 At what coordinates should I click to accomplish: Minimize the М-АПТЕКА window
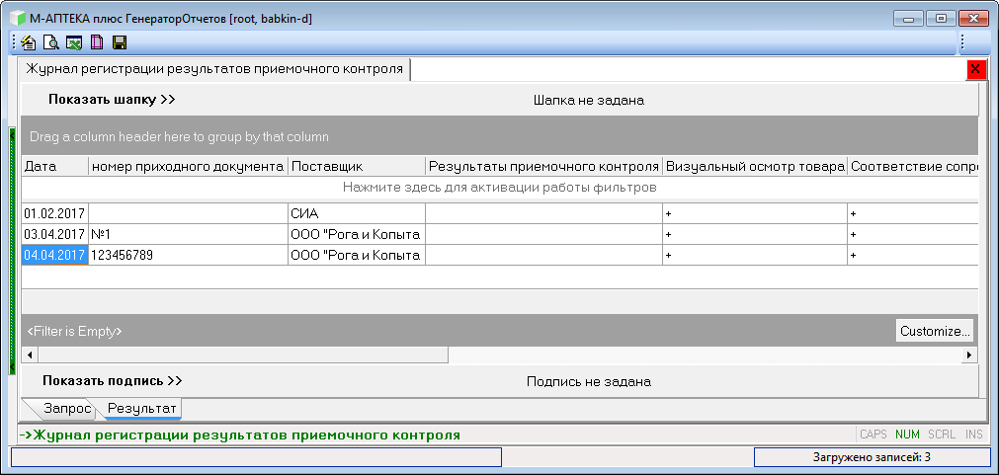(907, 19)
